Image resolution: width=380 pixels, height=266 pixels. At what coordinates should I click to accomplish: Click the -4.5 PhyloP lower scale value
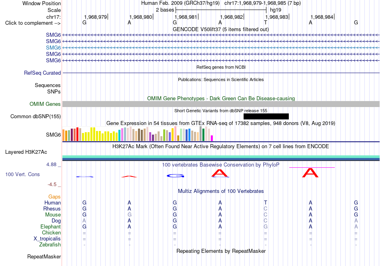pyautogui.click(x=52, y=185)
